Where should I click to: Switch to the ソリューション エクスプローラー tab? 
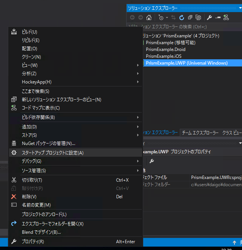tap(160, 133)
